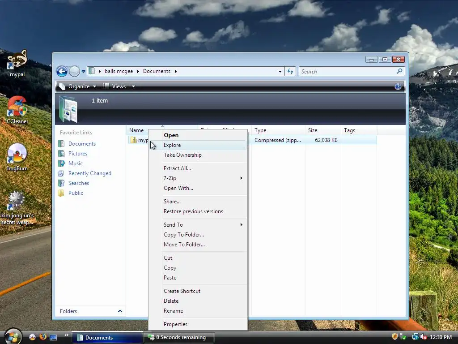Show hidden Quick Launch items chevron
The height and width of the screenshot is (344, 458).
[66, 335]
